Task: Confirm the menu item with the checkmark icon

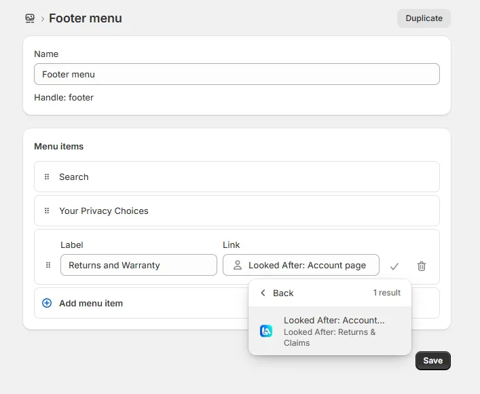Action: pos(394,266)
